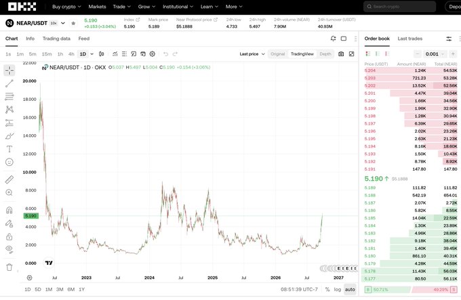Open the Last price dropdown

[x=252, y=54]
